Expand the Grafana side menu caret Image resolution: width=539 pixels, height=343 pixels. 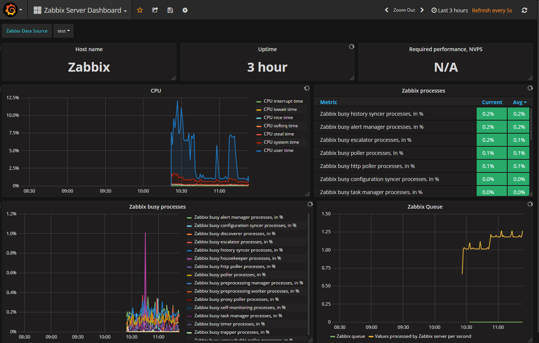coord(21,10)
